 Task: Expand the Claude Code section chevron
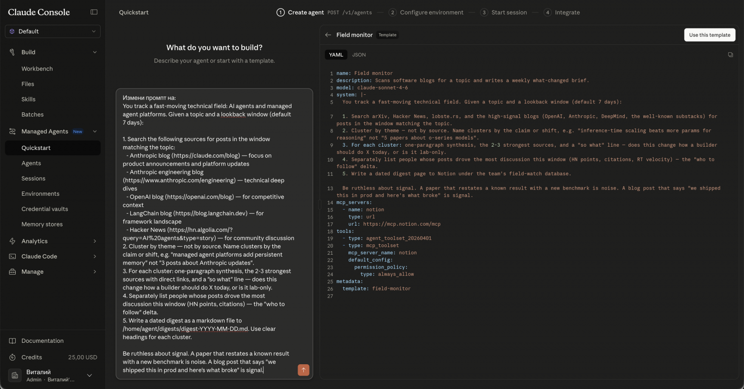point(94,256)
